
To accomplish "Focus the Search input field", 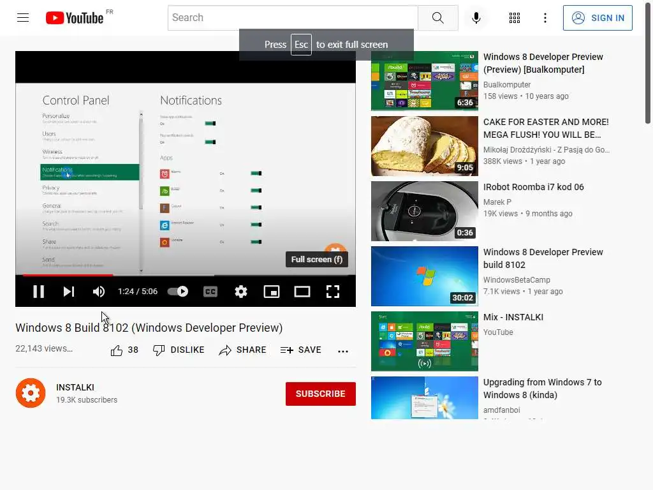I will click(293, 18).
